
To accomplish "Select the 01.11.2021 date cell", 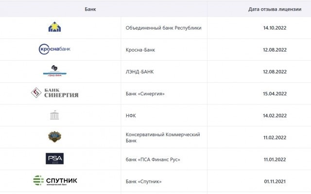I will pos(275,181).
